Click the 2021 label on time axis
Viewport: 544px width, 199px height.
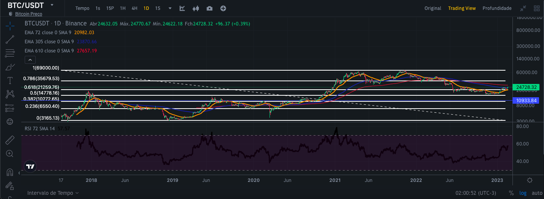coord(335,180)
